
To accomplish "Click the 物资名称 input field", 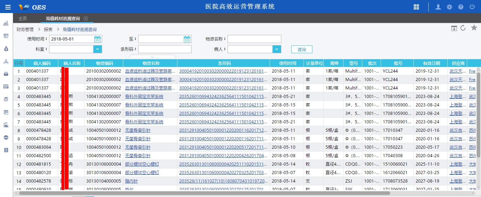I will click(x=254, y=39).
